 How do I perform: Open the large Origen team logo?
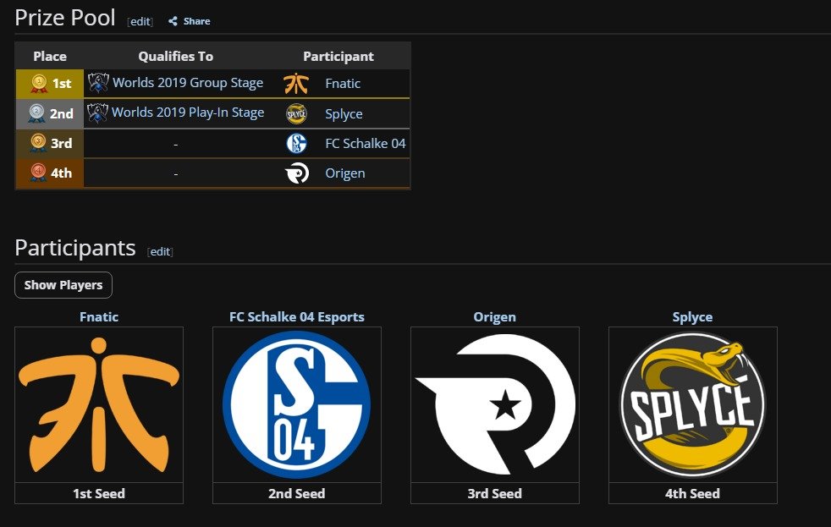pyautogui.click(x=495, y=404)
